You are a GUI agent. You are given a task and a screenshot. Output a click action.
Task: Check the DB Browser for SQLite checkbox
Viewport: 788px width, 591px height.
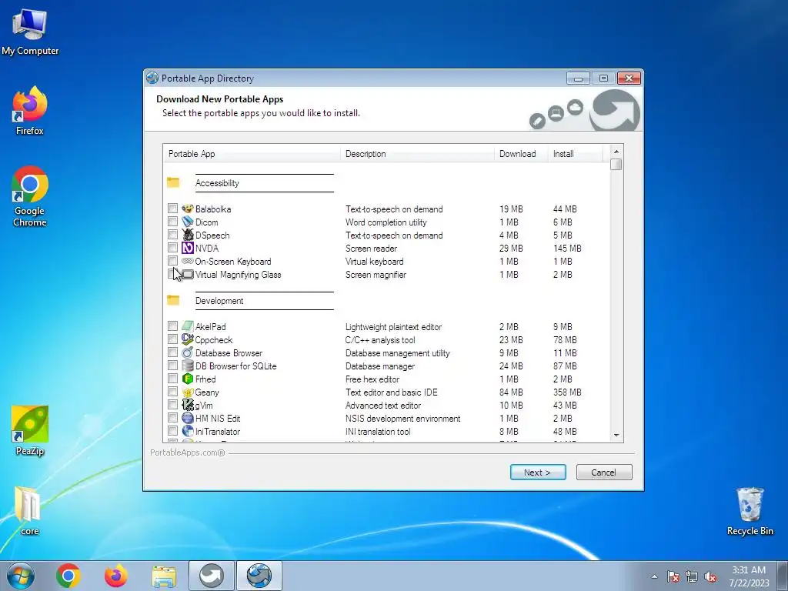coord(172,365)
